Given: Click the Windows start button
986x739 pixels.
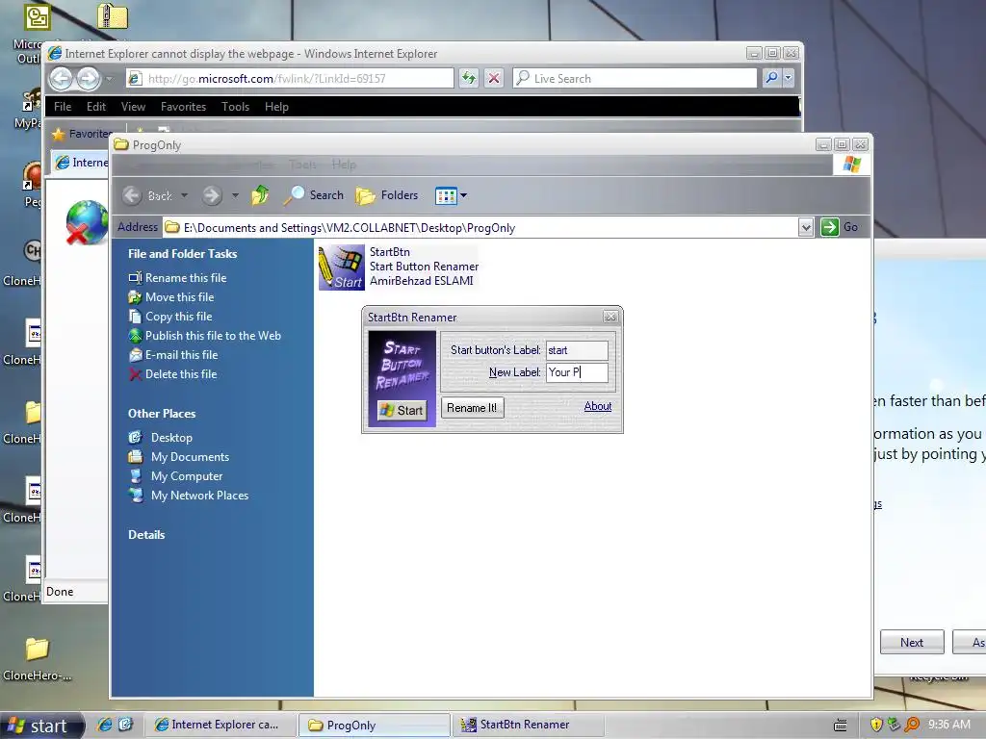Looking at the screenshot, I should coord(41,726).
